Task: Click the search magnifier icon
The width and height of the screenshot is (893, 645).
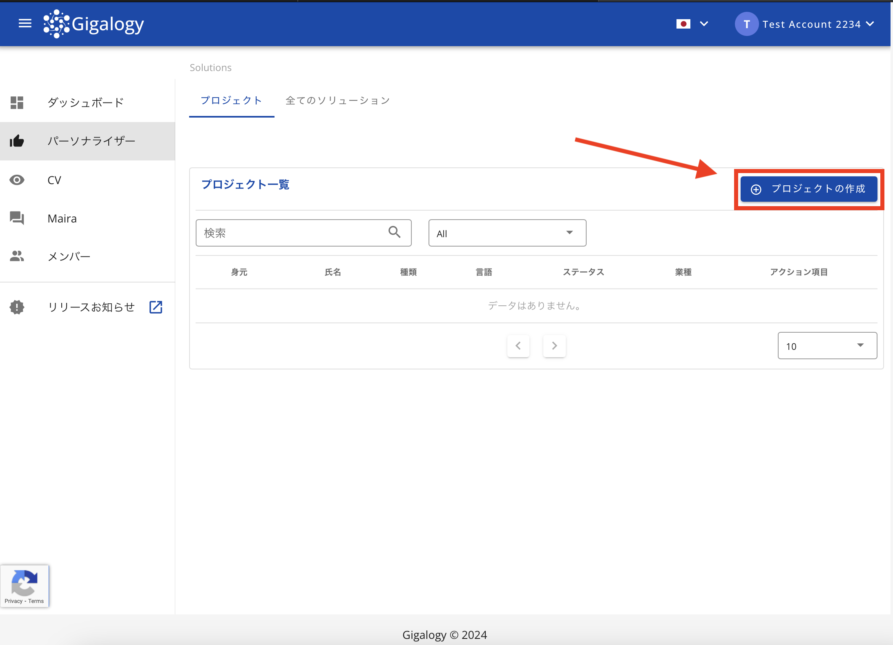Action: [x=394, y=232]
